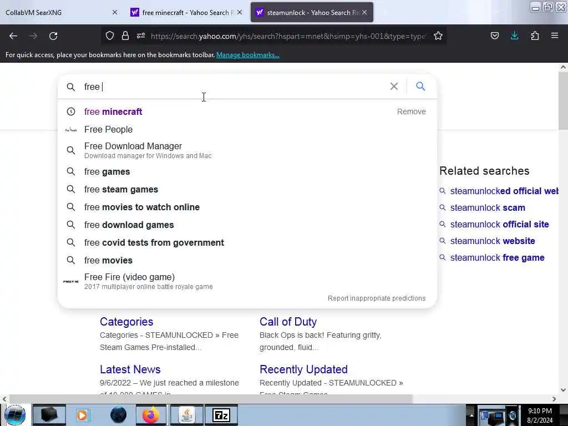The width and height of the screenshot is (568, 426).
Task: Select 'free covid tests from government' suggestion
Action: (x=154, y=243)
